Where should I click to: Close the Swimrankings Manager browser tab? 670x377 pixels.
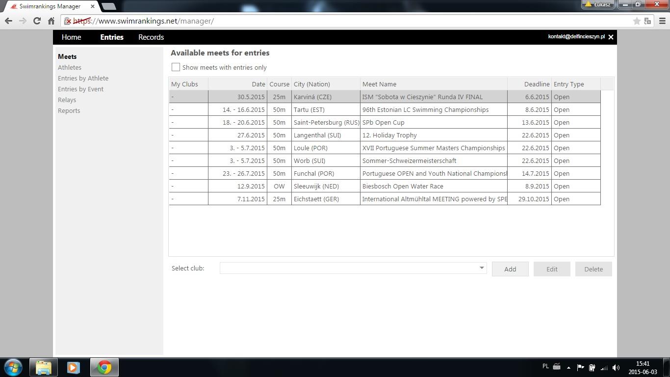pyautogui.click(x=93, y=6)
